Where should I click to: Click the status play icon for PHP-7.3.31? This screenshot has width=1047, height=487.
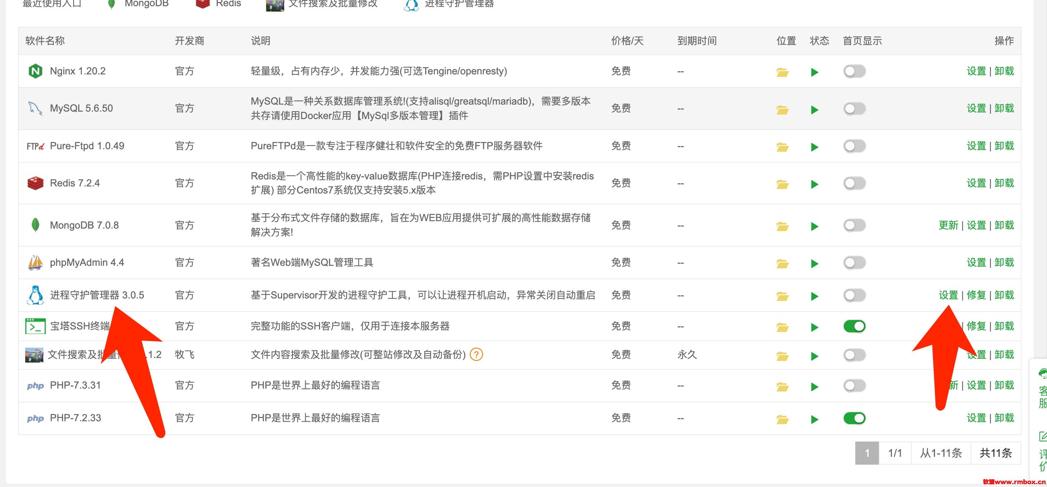815,387
